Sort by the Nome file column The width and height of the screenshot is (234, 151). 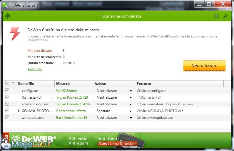pos(35,84)
